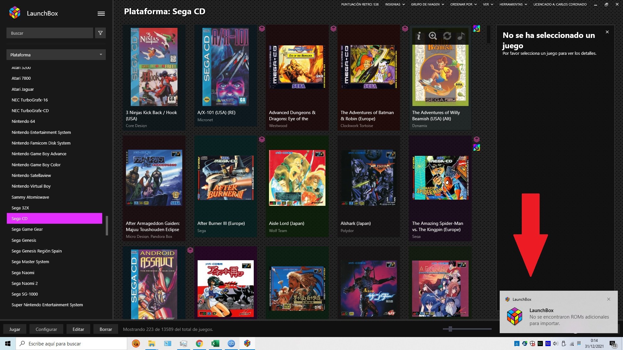This screenshot has height=350, width=623.
Task: Click layers badge beside Batman & Robin cover
Action: coord(405,29)
